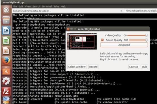Switch to first himanshu-desktop terminal tab
This screenshot has width=157, height=104.
click(x=68, y=11)
